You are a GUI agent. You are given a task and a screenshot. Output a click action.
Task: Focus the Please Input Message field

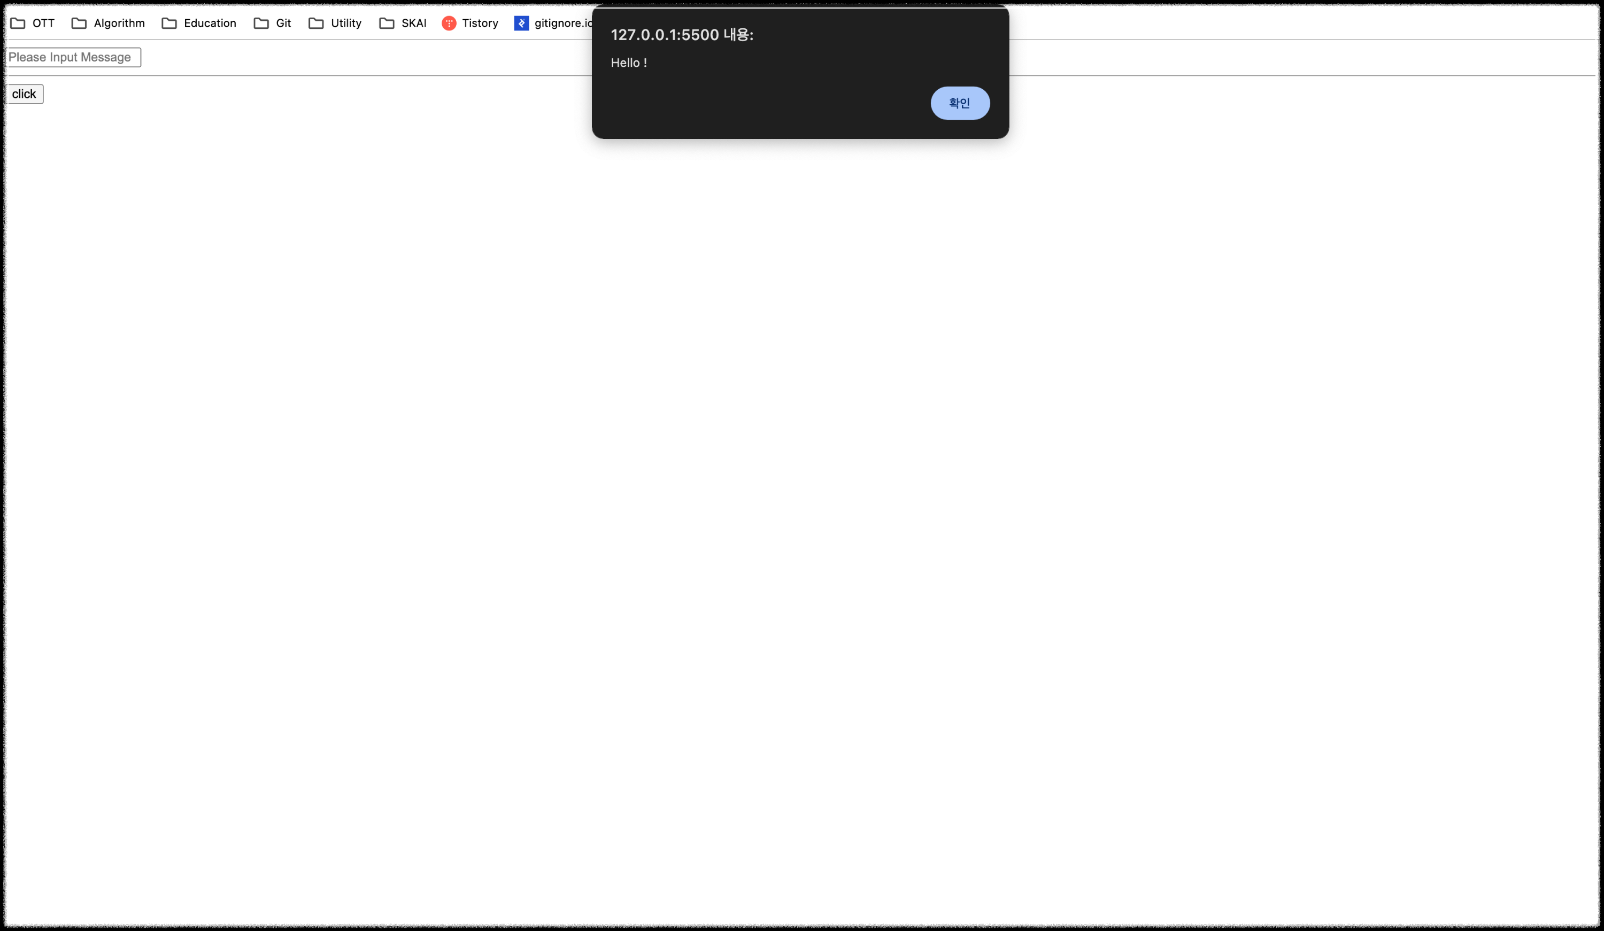click(73, 57)
